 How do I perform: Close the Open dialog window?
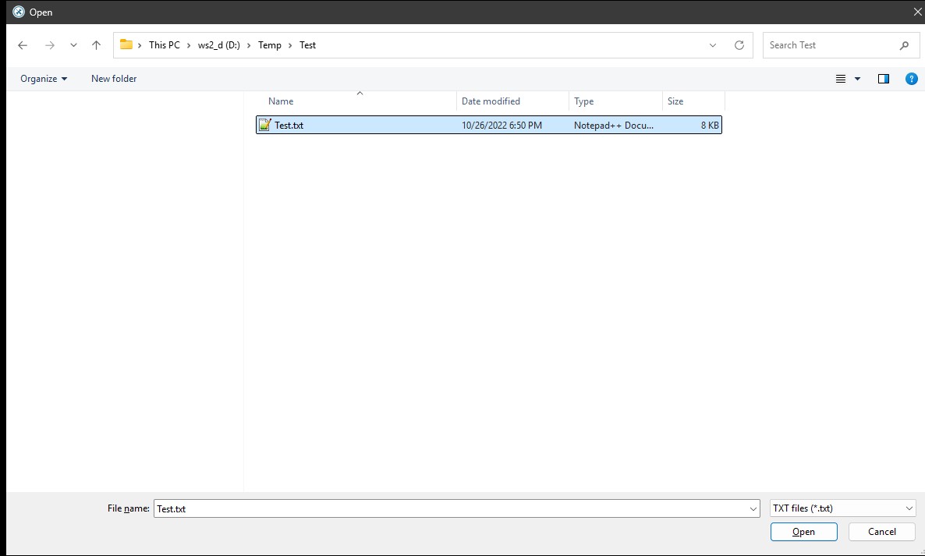[918, 12]
